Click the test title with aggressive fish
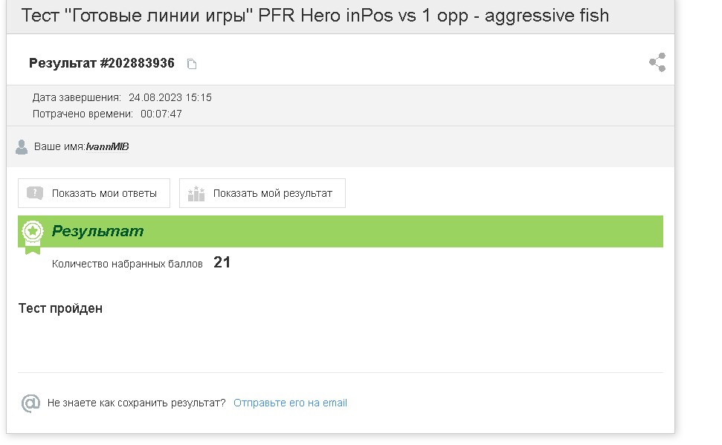 (x=315, y=16)
